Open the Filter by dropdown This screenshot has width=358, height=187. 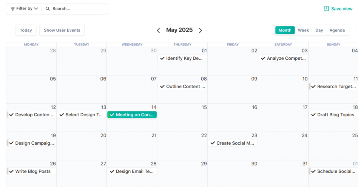[x=23, y=9]
